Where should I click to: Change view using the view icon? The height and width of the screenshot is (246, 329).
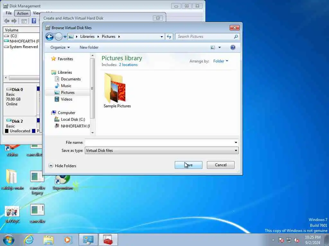click(213, 47)
